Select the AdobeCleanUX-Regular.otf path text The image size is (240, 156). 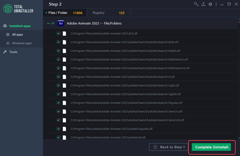click(x=126, y=103)
